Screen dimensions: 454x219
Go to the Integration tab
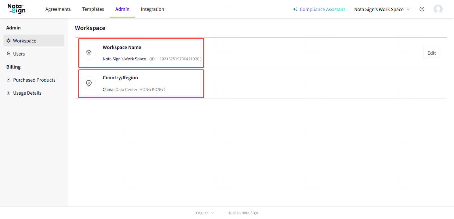tap(152, 9)
